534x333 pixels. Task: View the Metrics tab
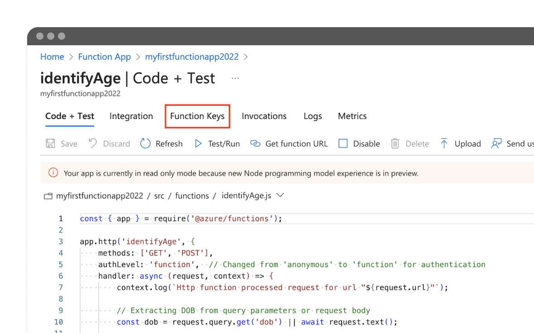[x=352, y=116]
